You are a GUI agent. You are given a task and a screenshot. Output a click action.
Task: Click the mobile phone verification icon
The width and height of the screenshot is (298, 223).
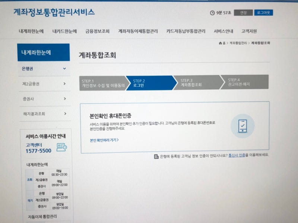click(242, 126)
